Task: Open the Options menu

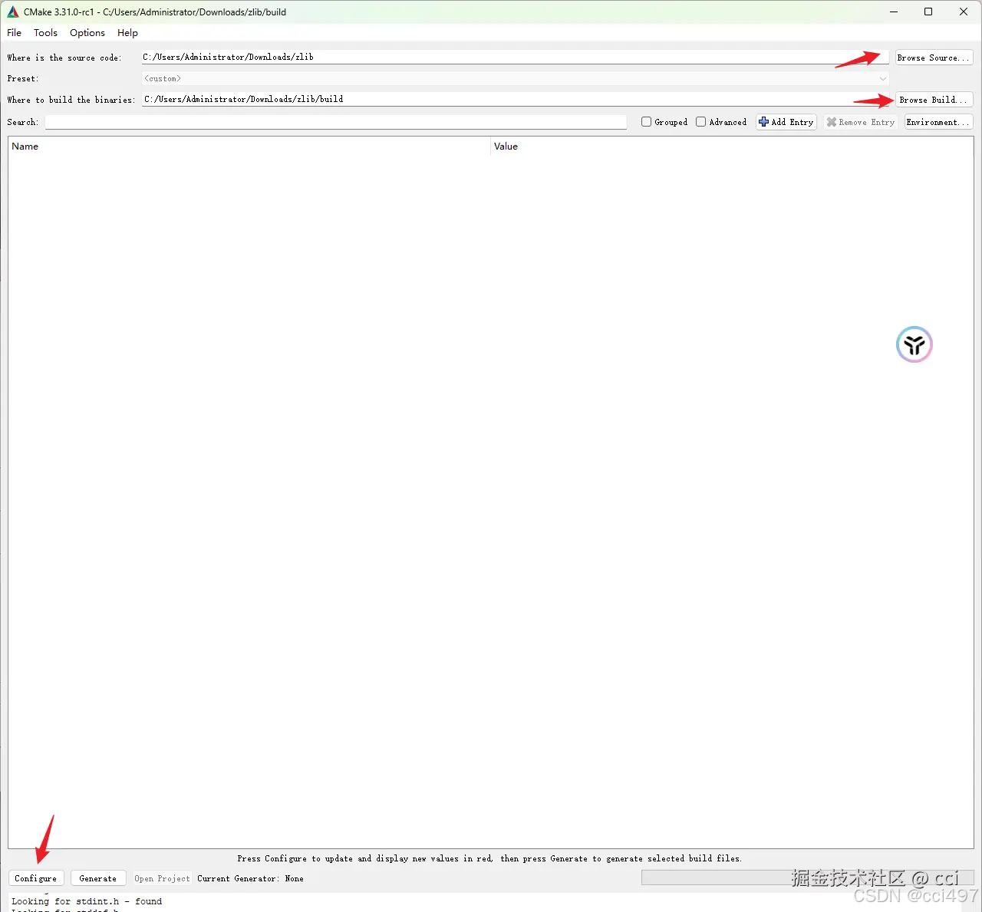Action: (x=87, y=33)
